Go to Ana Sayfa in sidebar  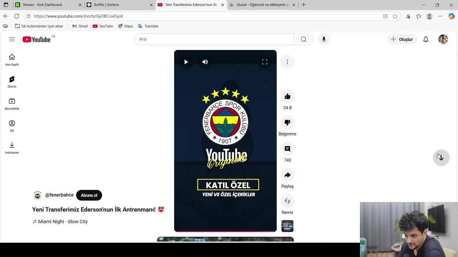click(x=12, y=60)
